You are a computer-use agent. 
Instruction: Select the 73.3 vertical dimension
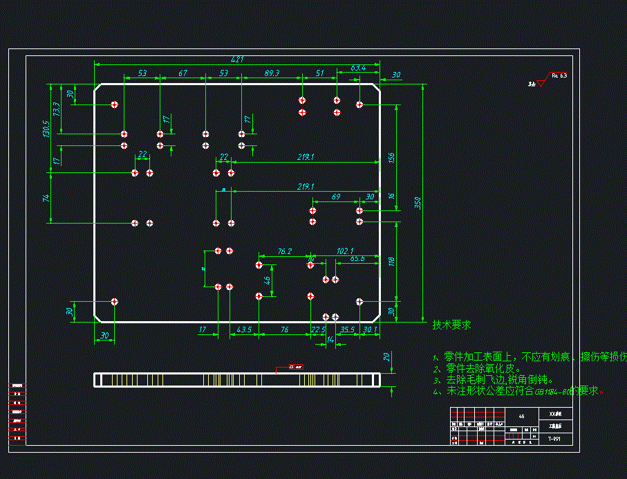click(x=56, y=109)
